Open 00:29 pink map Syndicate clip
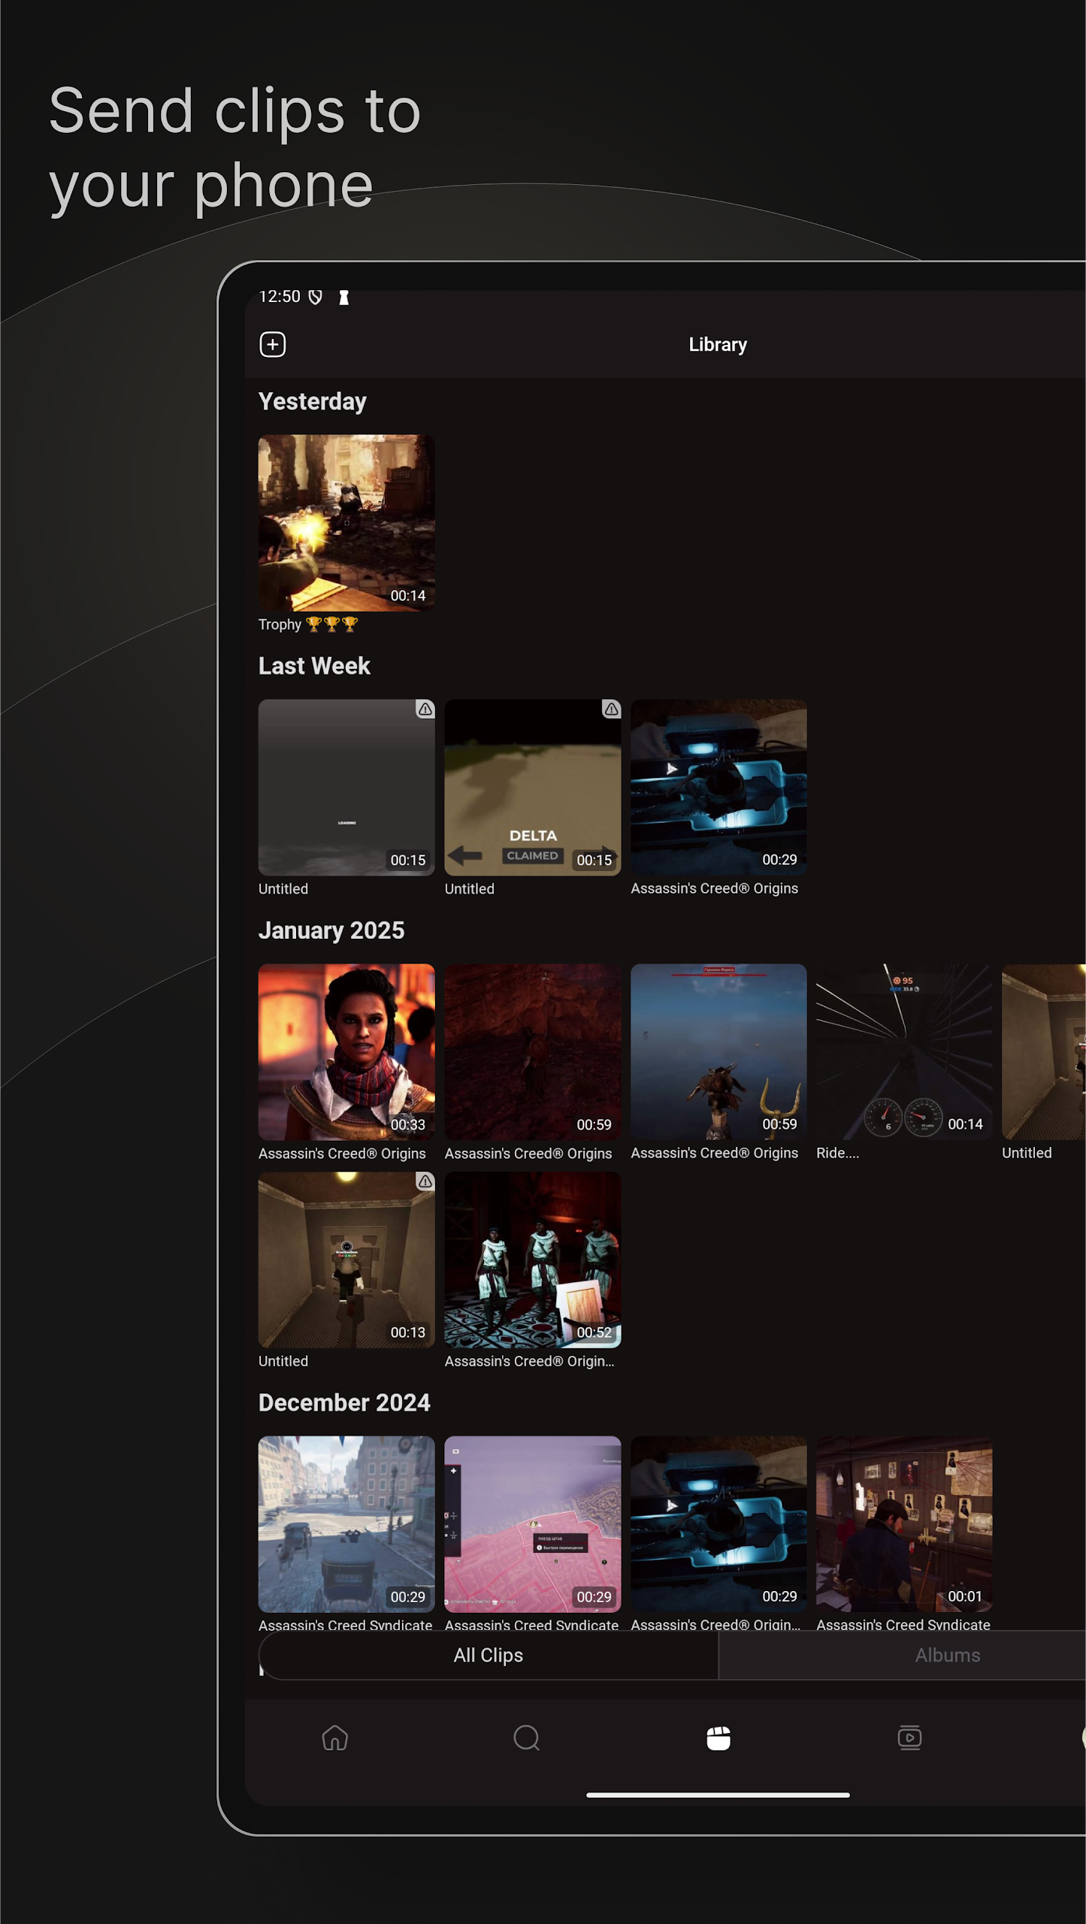This screenshot has width=1086, height=1924. tap(533, 1524)
